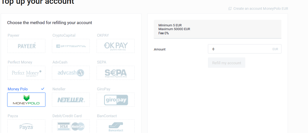Click the BanContact method label
The image size is (308, 133).
pyautogui.click(x=107, y=116)
